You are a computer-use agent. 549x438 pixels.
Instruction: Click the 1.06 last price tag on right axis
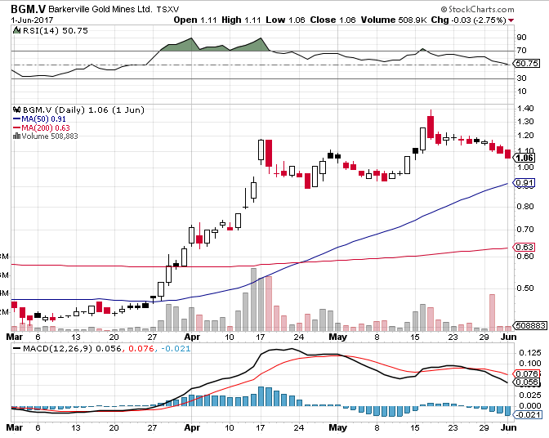(x=524, y=159)
